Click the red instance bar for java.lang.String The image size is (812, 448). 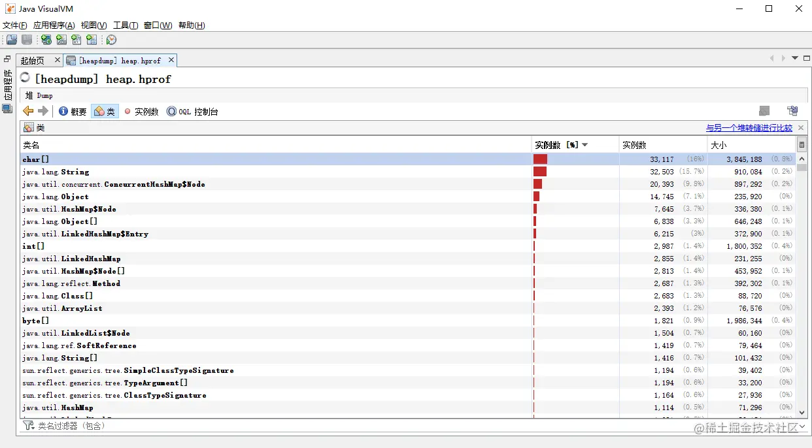[x=540, y=172]
